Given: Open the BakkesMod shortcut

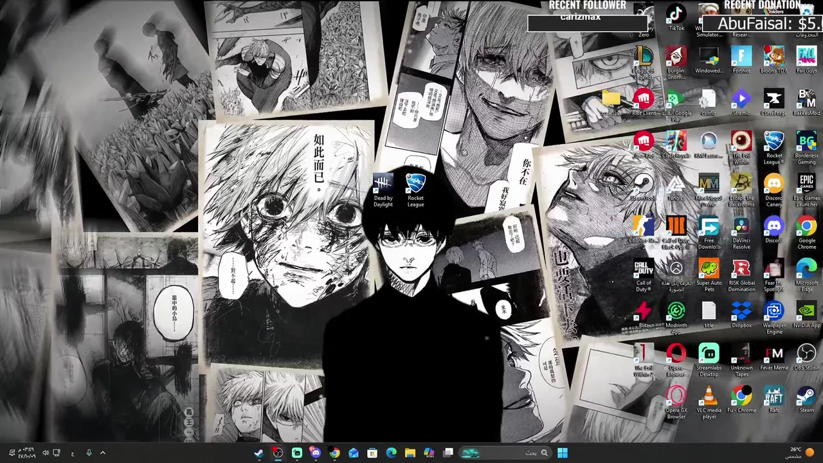Looking at the screenshot, I should (x=806, y=102).
